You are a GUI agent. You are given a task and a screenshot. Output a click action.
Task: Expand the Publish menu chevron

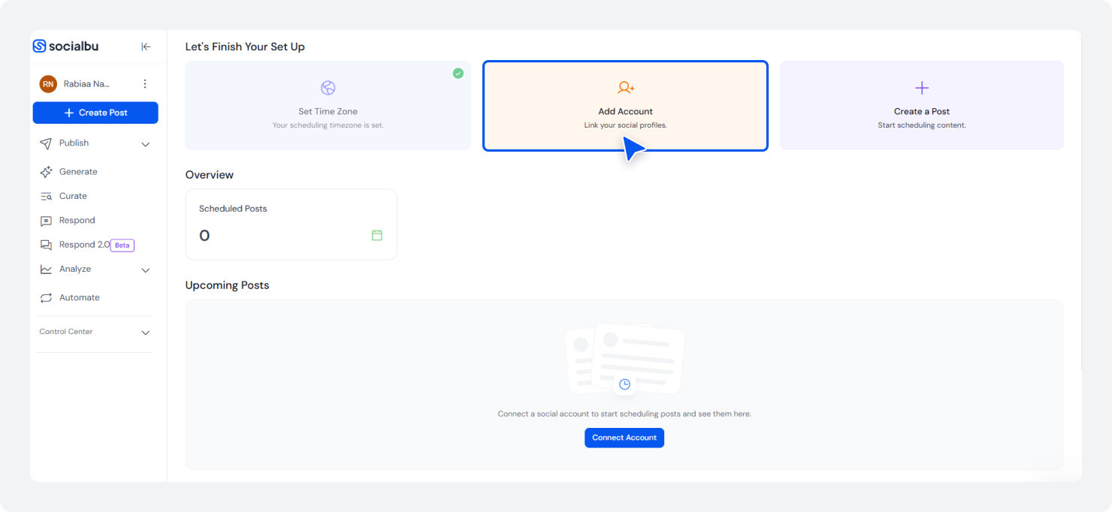tap(146, 144)
